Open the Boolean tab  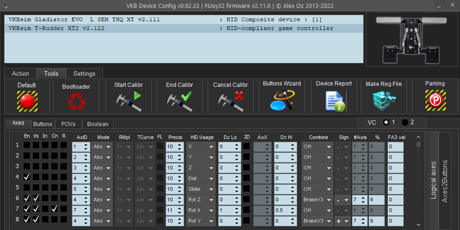point(98,124)
